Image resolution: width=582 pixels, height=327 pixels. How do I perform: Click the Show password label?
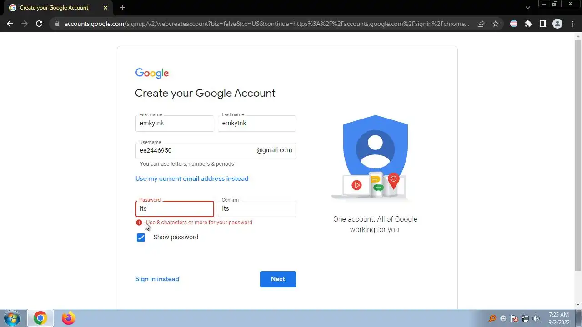point(176,237)
